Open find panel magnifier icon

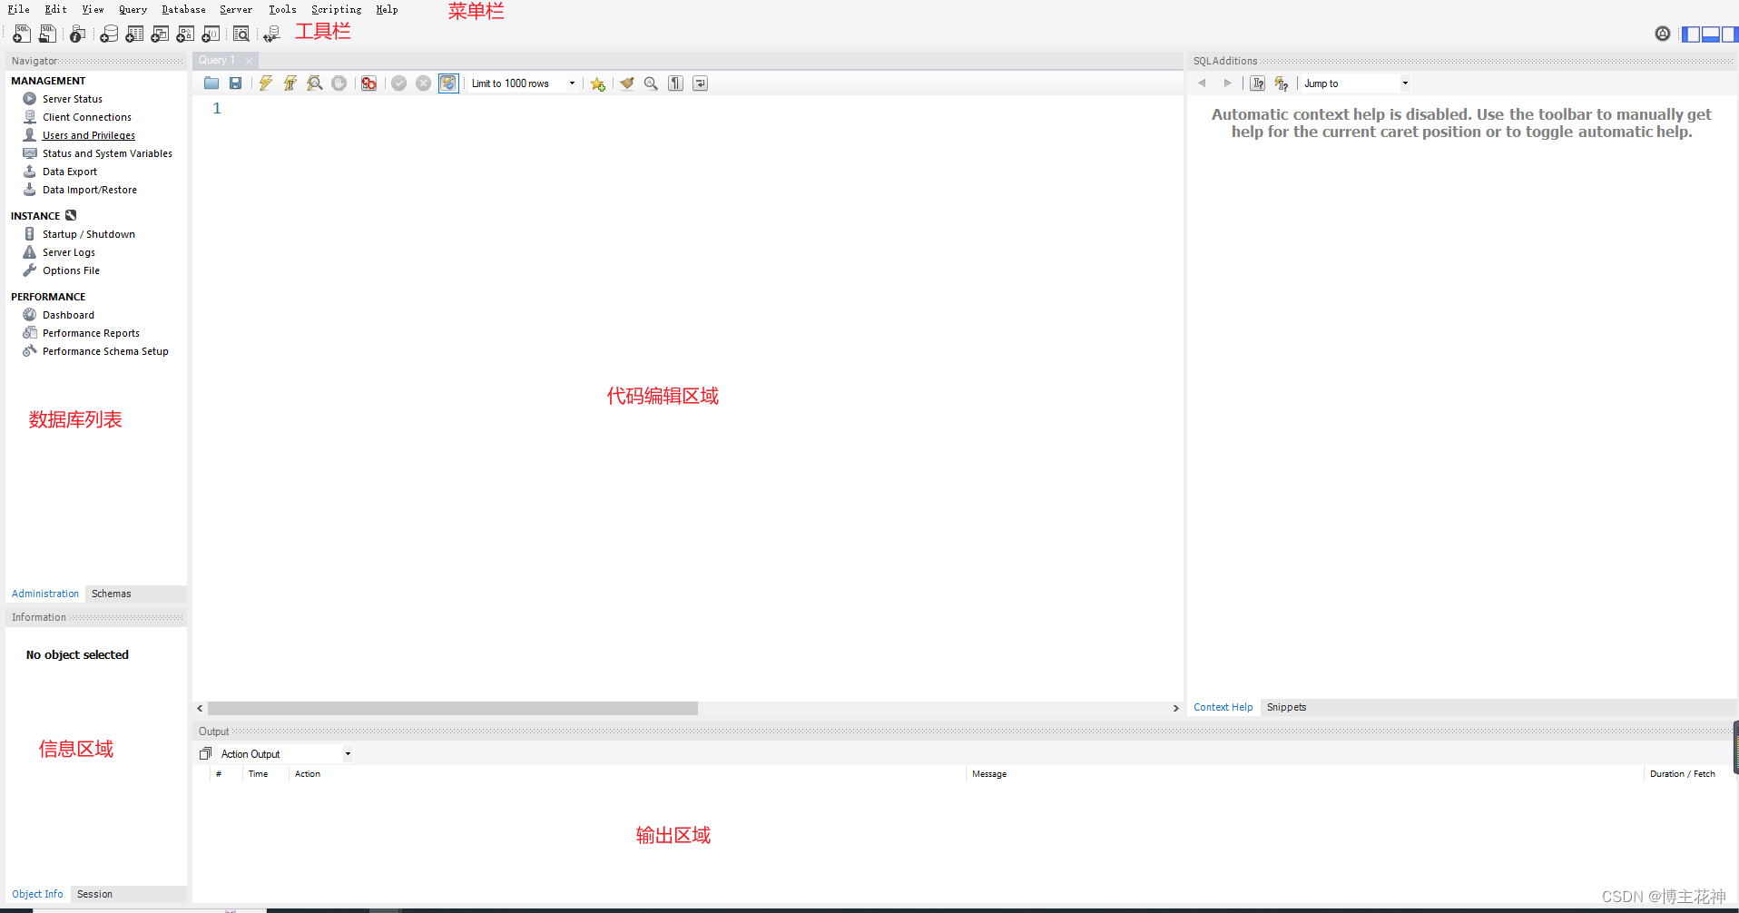click(651, 83)
